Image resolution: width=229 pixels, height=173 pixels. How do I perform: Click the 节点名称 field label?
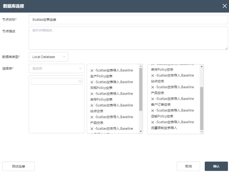point(9,20)
